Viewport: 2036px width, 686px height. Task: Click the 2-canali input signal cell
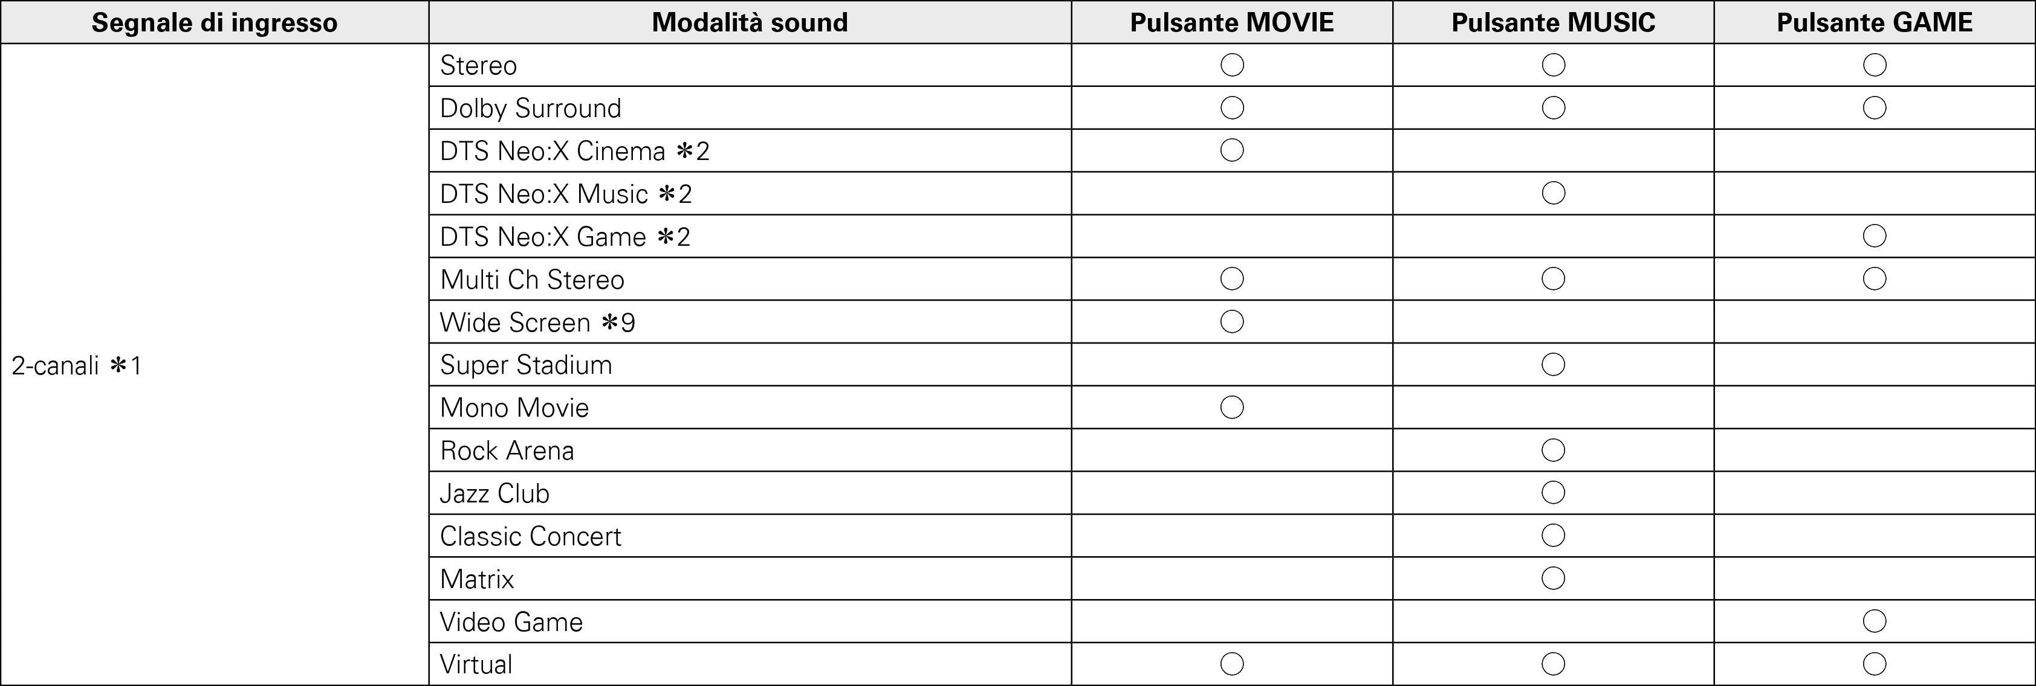click(76, 365)
